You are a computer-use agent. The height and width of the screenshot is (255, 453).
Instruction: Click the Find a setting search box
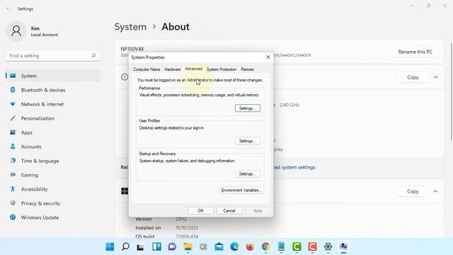click(x=53, y=55)
